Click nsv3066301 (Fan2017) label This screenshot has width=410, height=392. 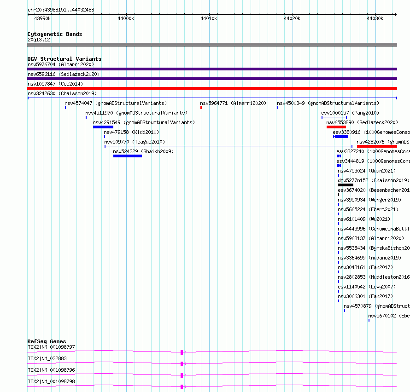click(x=365, y=296)
